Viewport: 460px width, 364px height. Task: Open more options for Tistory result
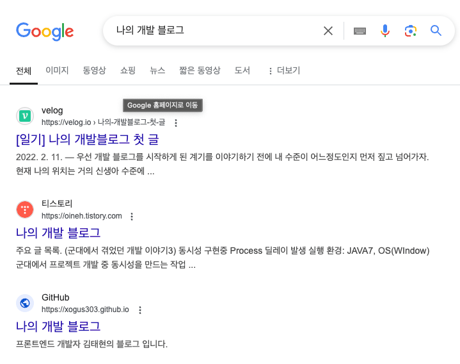click(x=132, y=216)
